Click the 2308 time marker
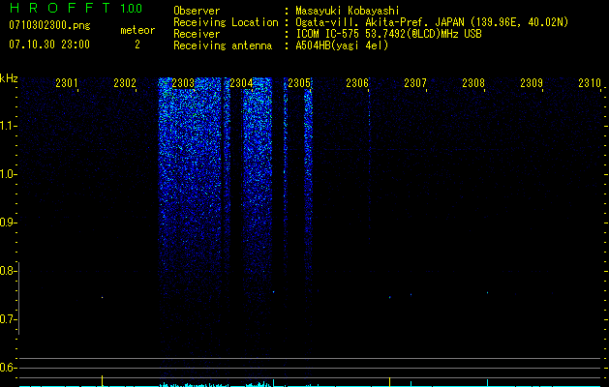The width and height of the screenshot is (609, 387). (473, 82)
